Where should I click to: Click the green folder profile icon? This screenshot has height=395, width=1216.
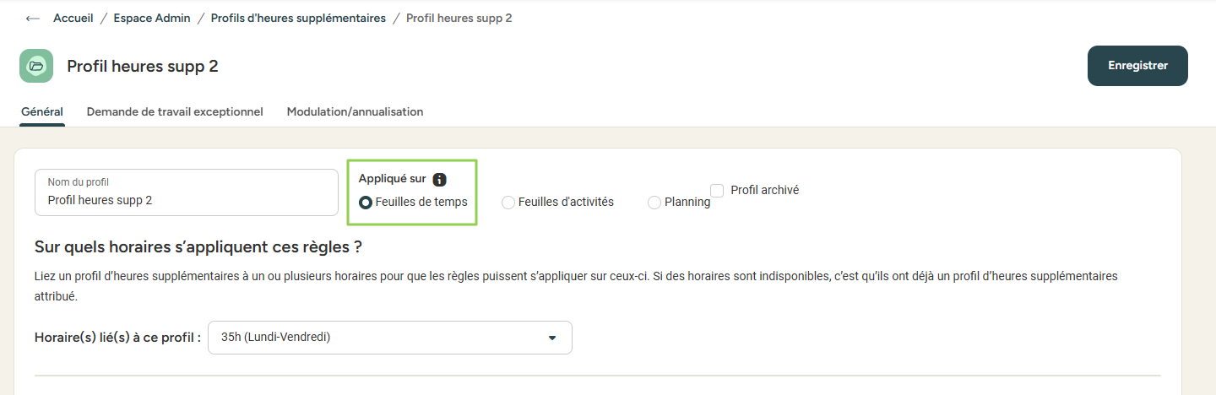(x=36, y=66)
